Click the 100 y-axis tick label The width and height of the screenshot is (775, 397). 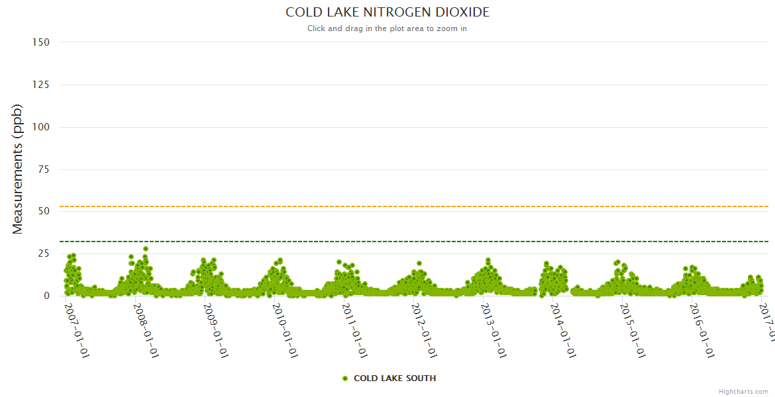point(41,127)
